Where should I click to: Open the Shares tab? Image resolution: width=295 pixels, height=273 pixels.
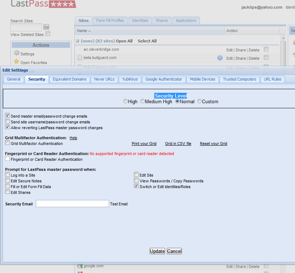(162, 21)
